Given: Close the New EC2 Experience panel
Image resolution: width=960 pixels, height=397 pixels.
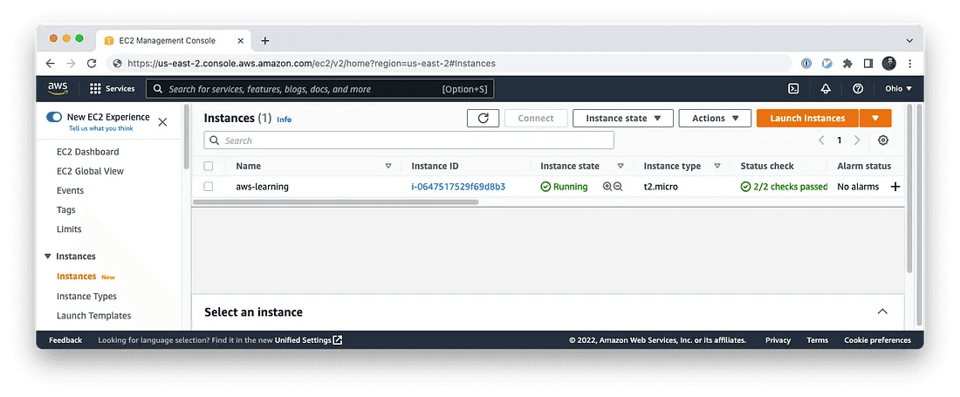Looking at the screenshot, I should (x=162, y=122).
